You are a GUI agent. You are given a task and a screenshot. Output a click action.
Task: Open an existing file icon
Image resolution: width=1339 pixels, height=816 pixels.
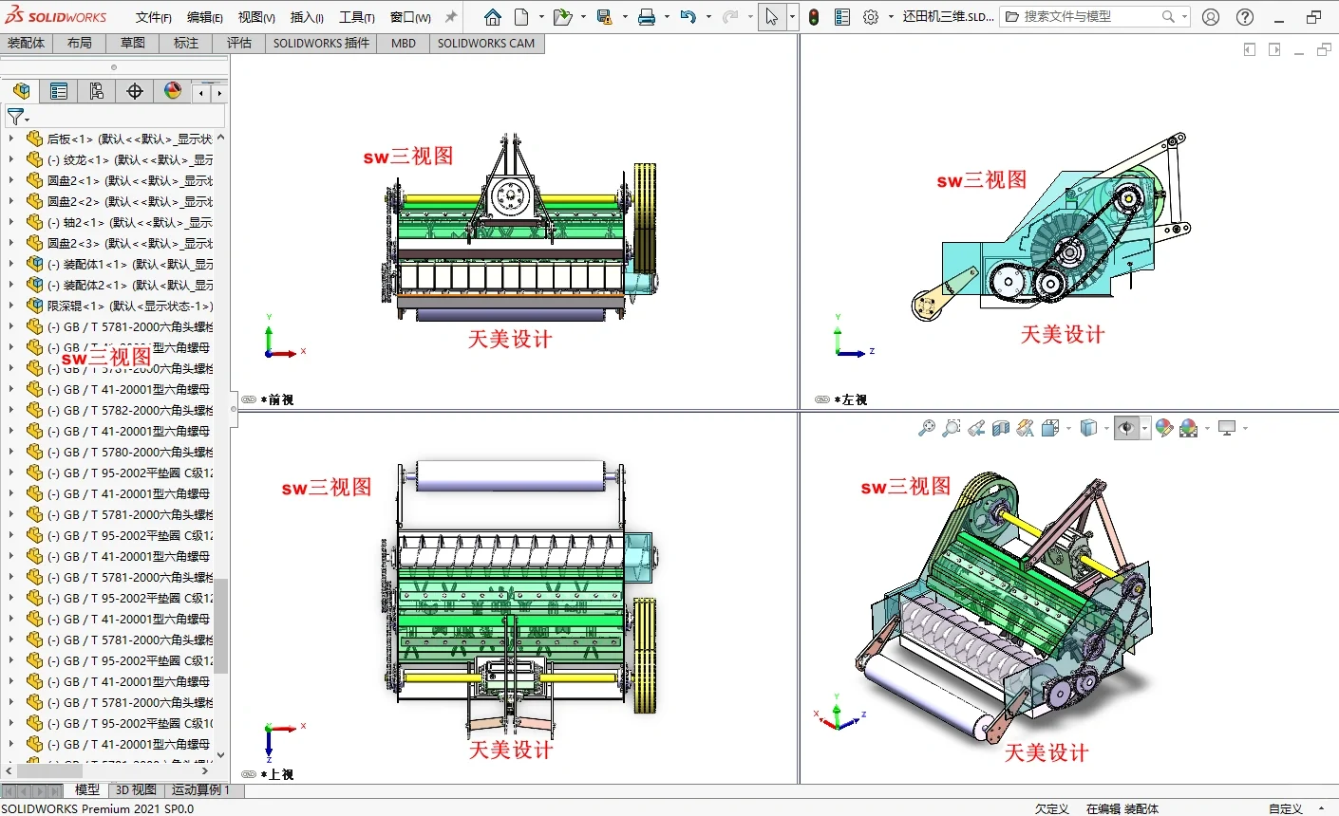tap(562, 17)
